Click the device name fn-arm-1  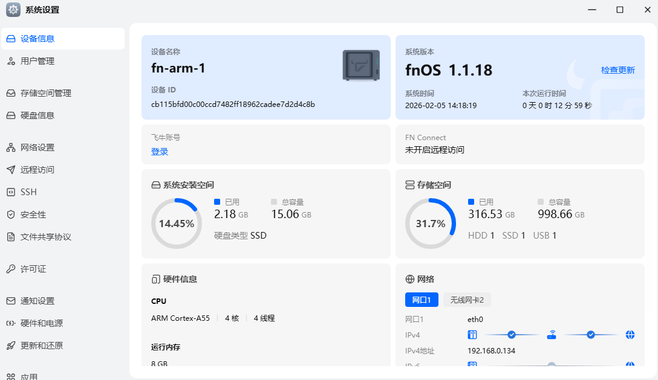coord(178,68)
